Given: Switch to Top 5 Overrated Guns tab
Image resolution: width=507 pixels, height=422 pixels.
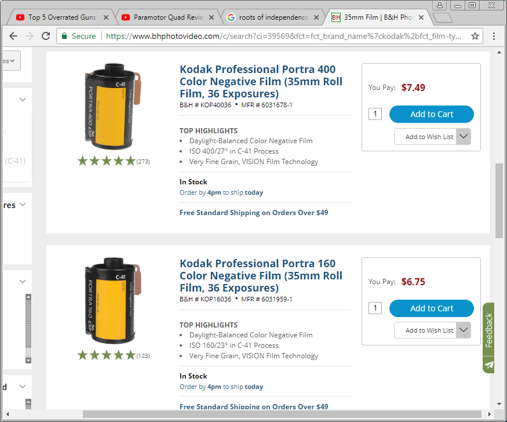Looking at the screenshot, I should pyautogui.click(x=62, y=17).
